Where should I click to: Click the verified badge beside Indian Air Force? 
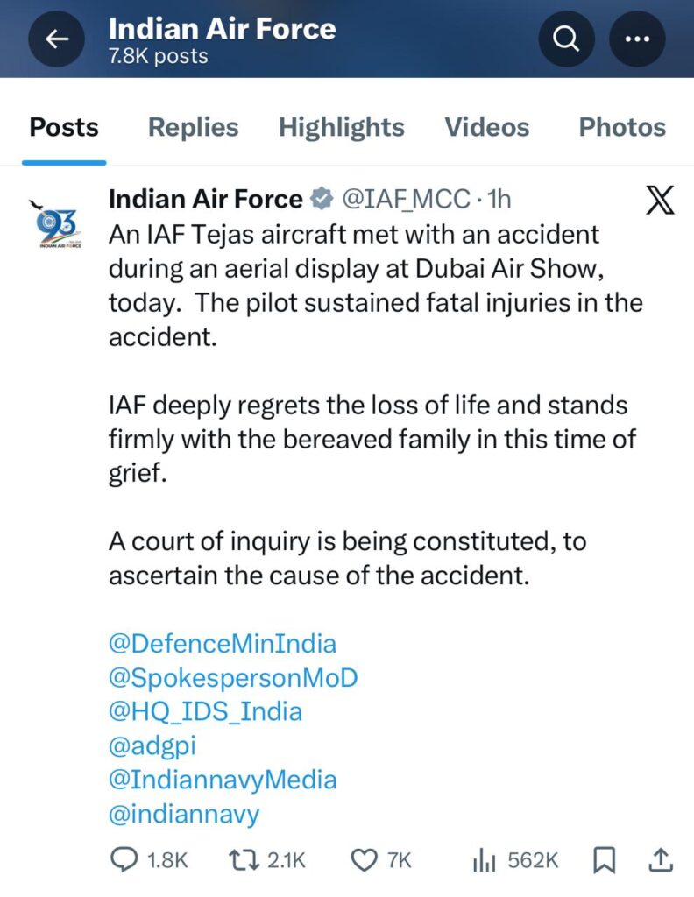pyautogui.click(x=322, y=200)
